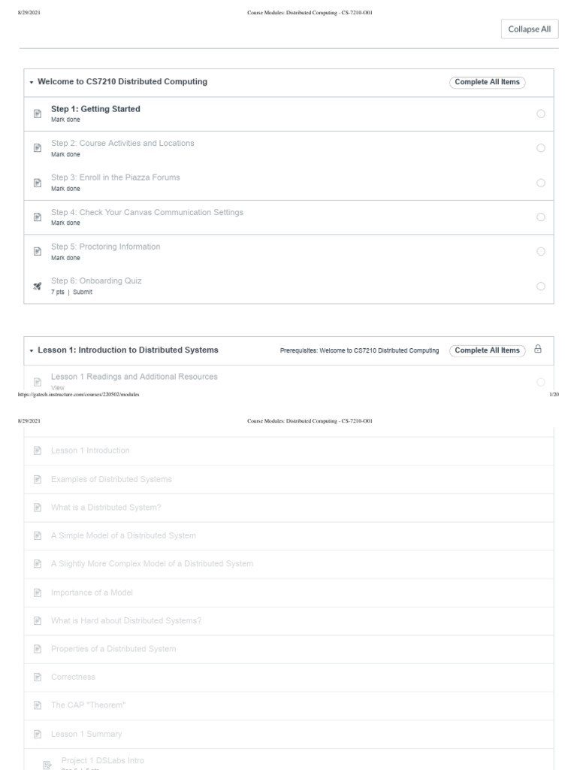Mark the Step 1: Getting Started completion circle
Viewport: 577px width, 770px height.
point(541,114)
